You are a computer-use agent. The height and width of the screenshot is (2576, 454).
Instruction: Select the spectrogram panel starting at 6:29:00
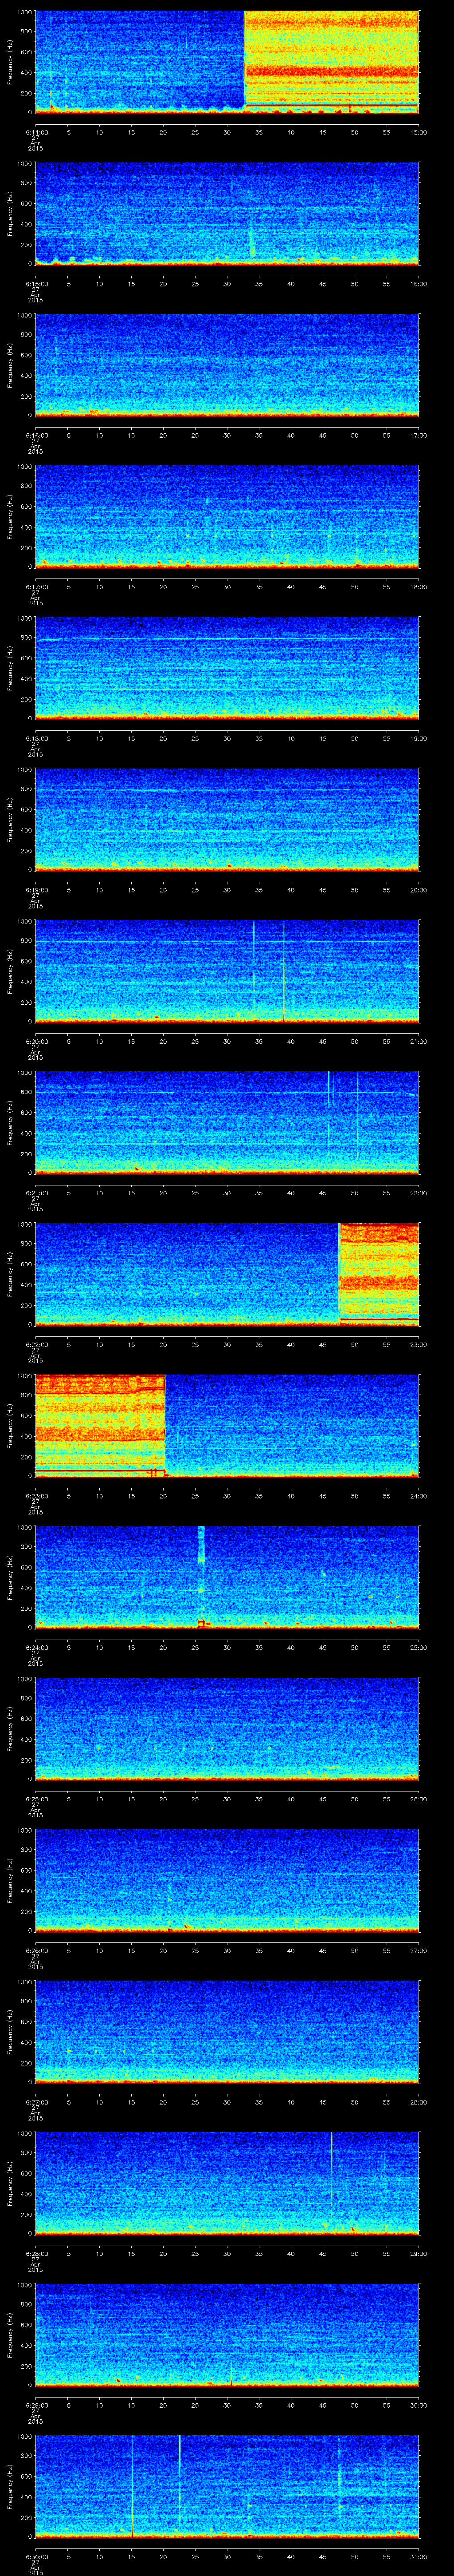pyautogui.click(x=227, y=2335)
